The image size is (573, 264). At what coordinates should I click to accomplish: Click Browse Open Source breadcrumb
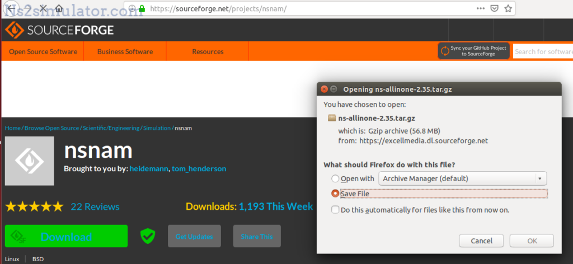click(x=52, y=128)
